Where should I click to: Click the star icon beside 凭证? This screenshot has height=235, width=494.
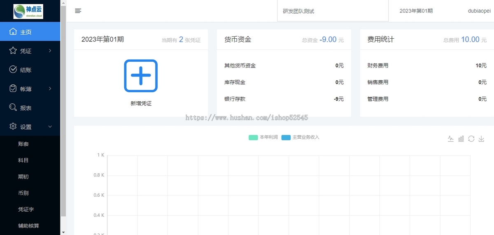[13, 51]
